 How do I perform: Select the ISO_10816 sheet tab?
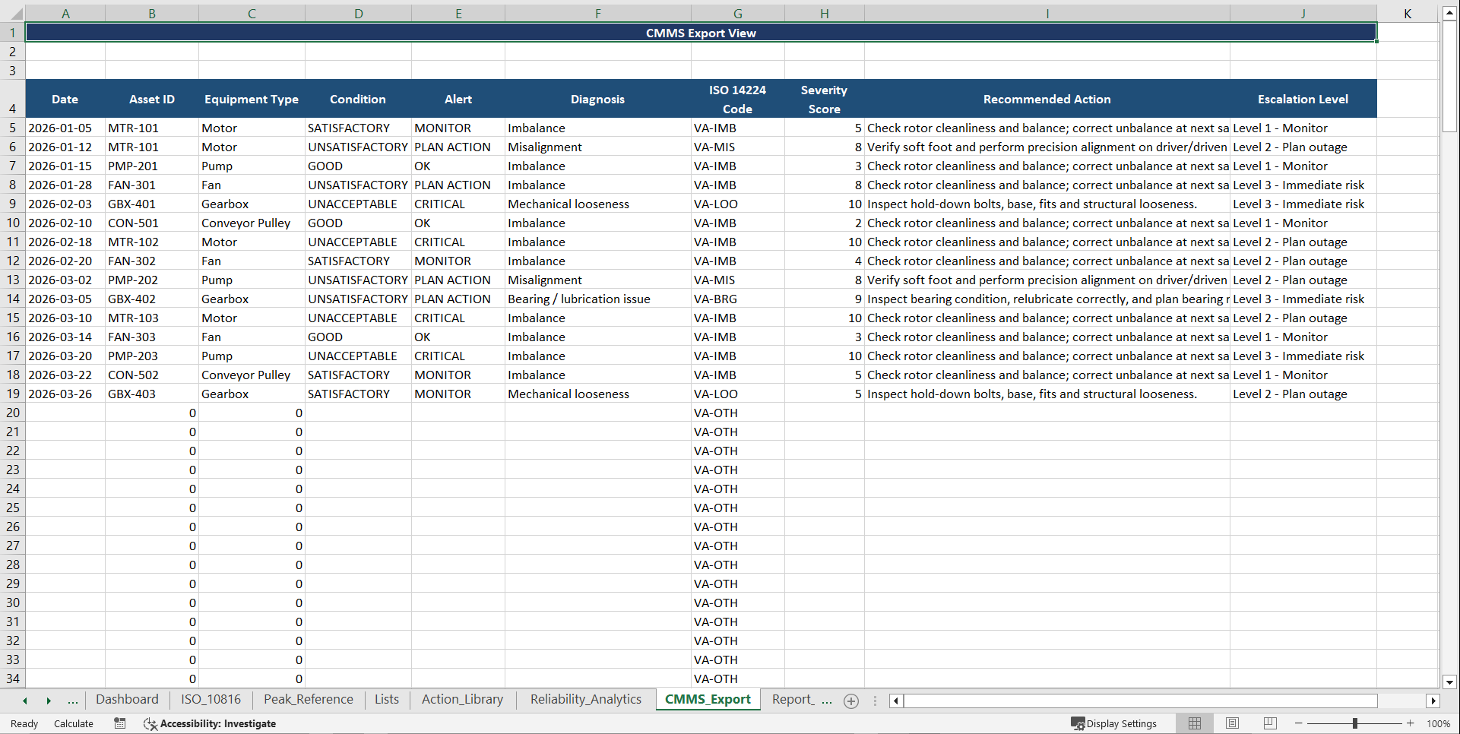(x=211, y=700)
